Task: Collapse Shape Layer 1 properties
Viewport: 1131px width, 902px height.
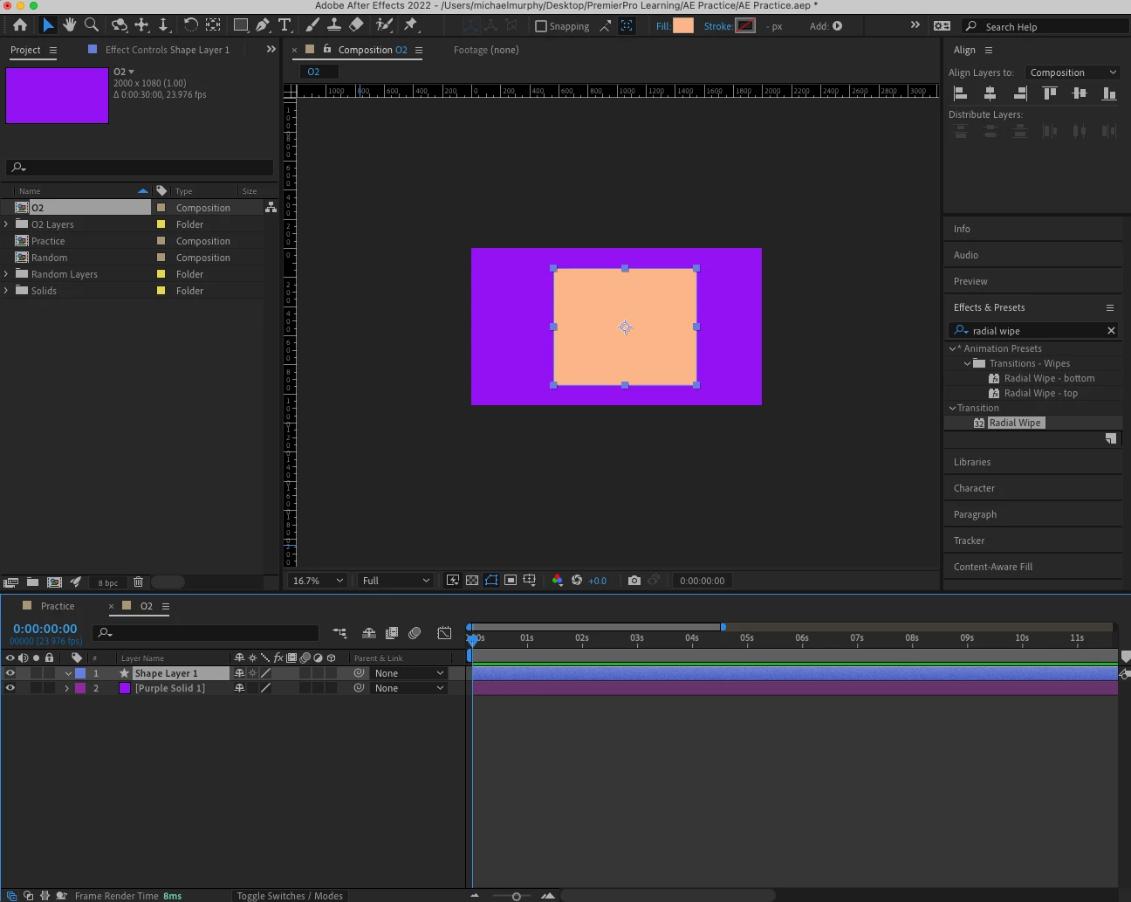Action: point(67,673)
